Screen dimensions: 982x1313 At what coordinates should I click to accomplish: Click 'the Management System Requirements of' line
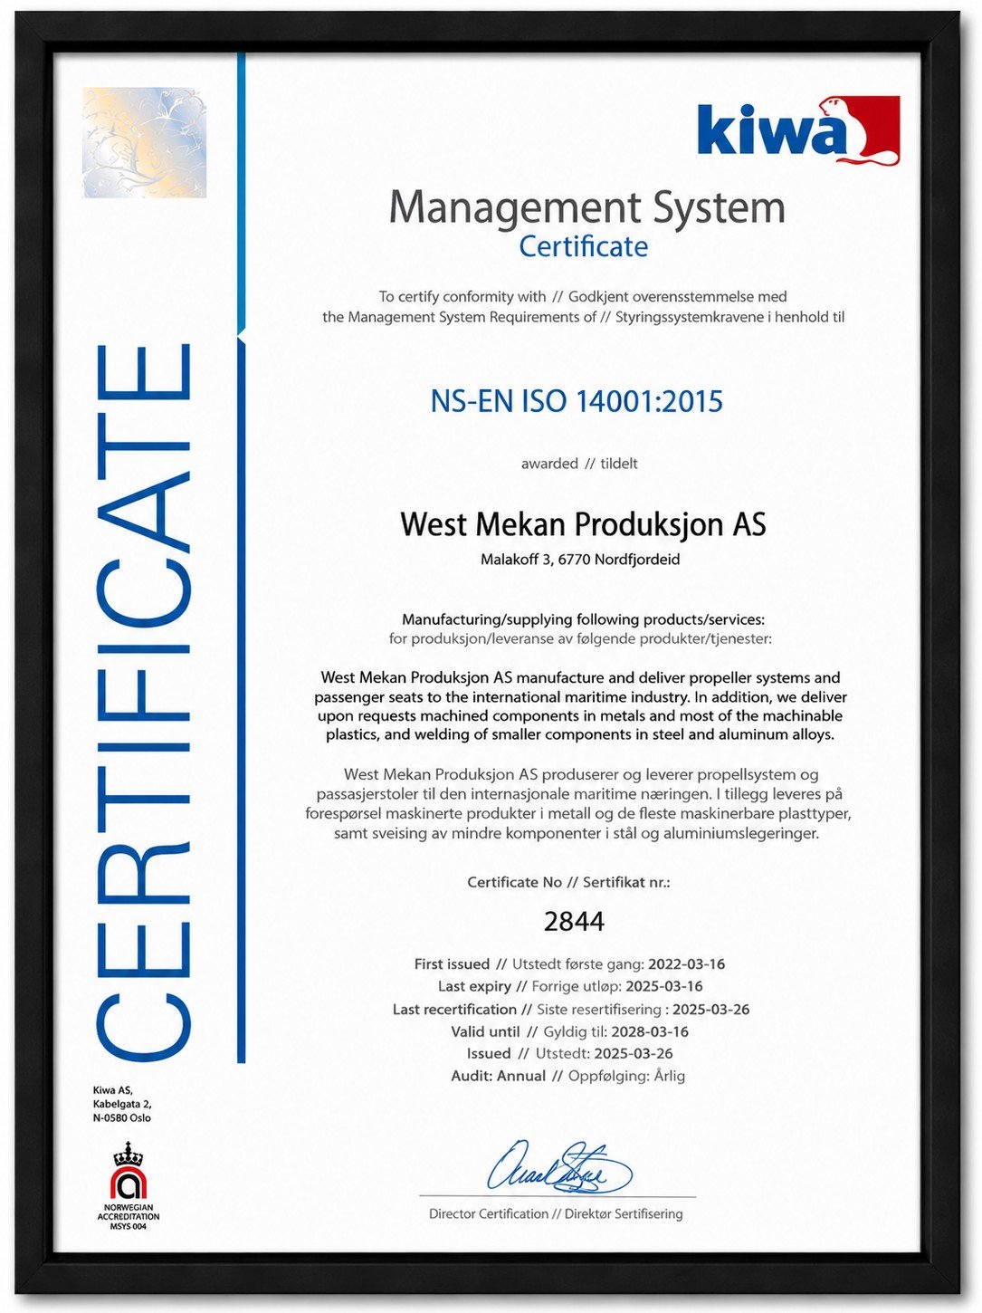pyautogui.click(x=584, y=317)
